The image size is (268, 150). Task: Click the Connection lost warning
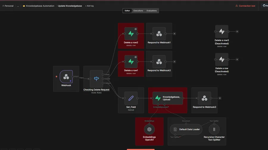click(x=245, y=6)
